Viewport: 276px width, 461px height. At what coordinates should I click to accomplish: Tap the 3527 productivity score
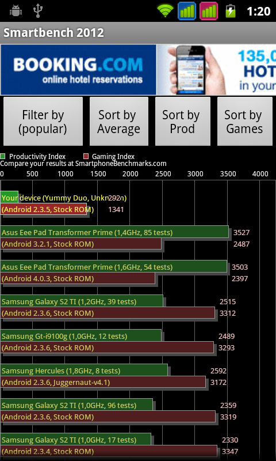tap(241, 233)
